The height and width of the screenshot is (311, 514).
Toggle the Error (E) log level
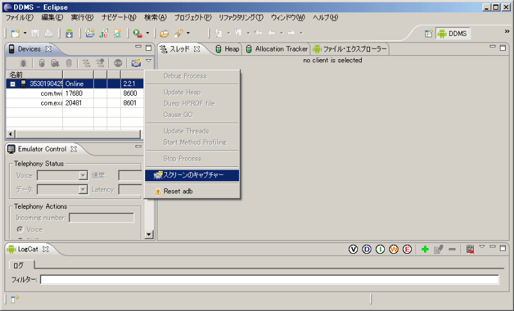(x=407, y=249)
